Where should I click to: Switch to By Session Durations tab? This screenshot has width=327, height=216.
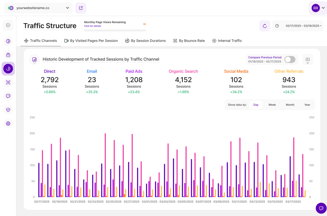145,41
